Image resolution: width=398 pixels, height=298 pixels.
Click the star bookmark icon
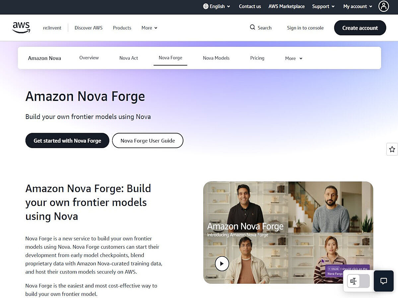click(x=392, y=149)
